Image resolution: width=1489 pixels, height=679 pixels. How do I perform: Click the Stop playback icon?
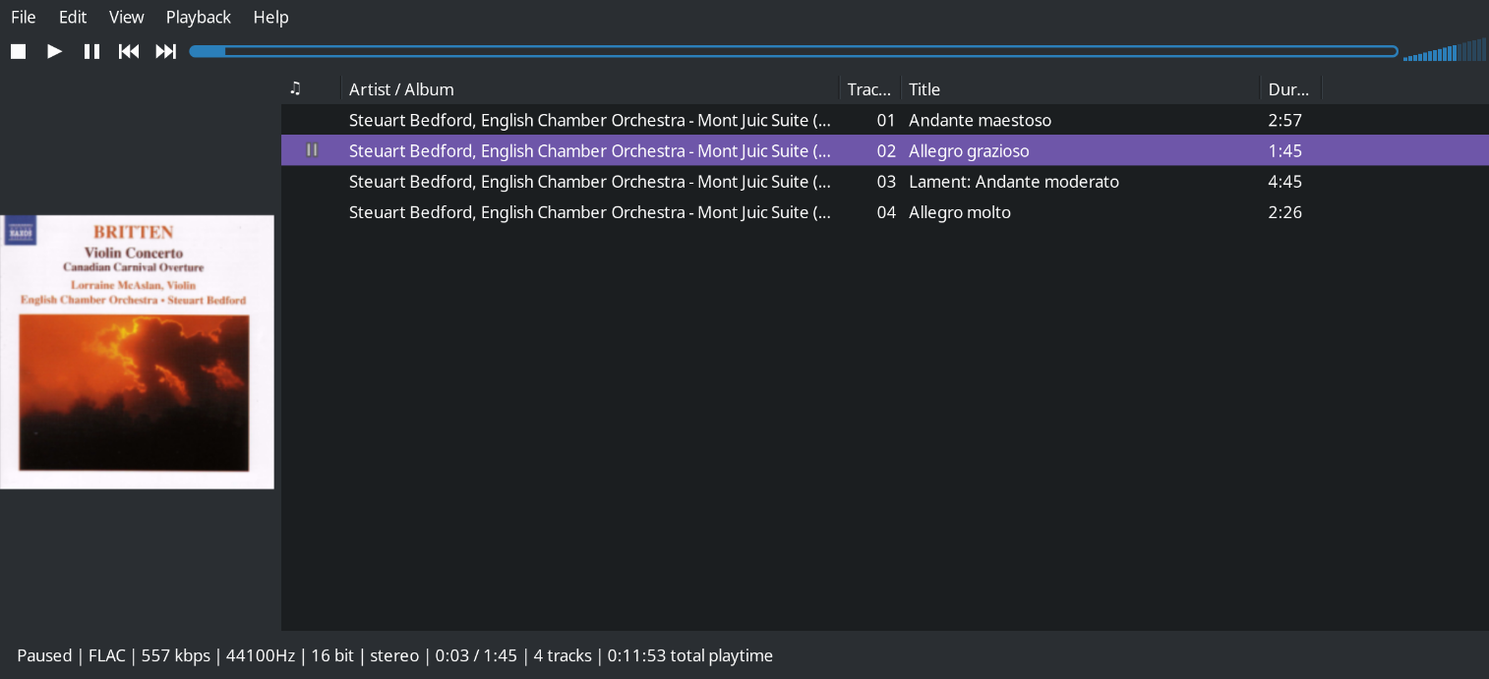18,51
